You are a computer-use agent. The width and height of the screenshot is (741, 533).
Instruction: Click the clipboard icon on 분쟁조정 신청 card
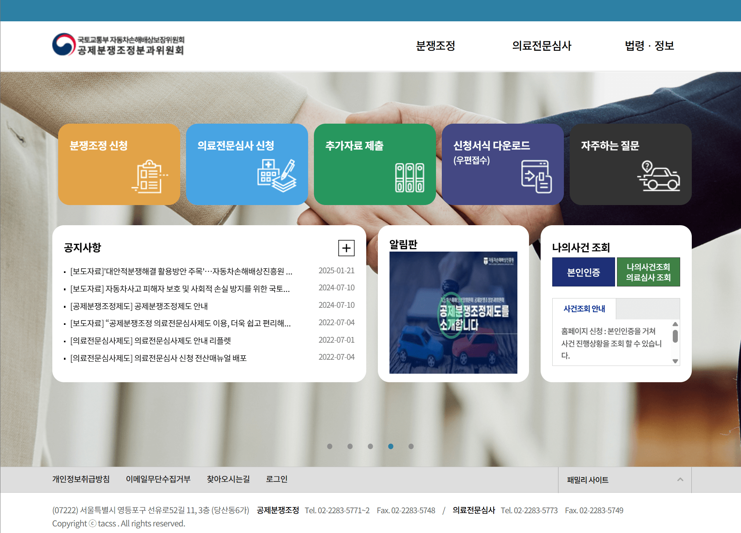tap(150, 176)
